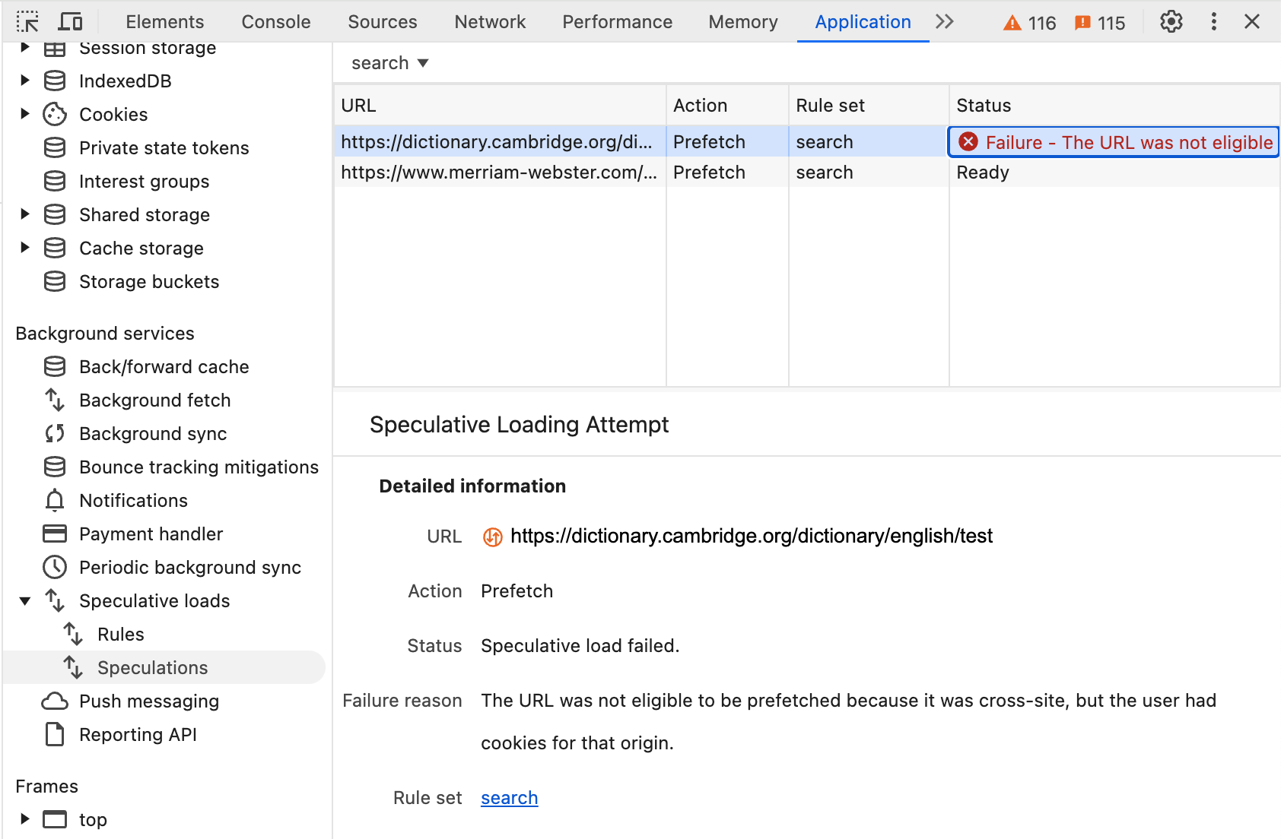Collapse the Speculative loads tree item
This screenshot has height=839, width=1281.
tap(25, 600)
